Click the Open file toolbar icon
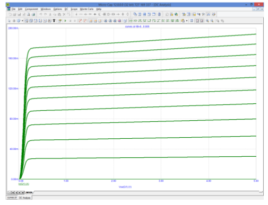The height and width of the screenshot is (205, 268). [14, 14]
